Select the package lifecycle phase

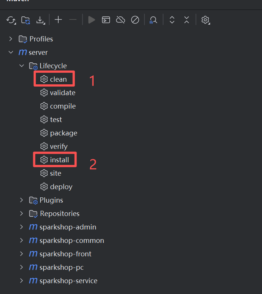point(63,133)
